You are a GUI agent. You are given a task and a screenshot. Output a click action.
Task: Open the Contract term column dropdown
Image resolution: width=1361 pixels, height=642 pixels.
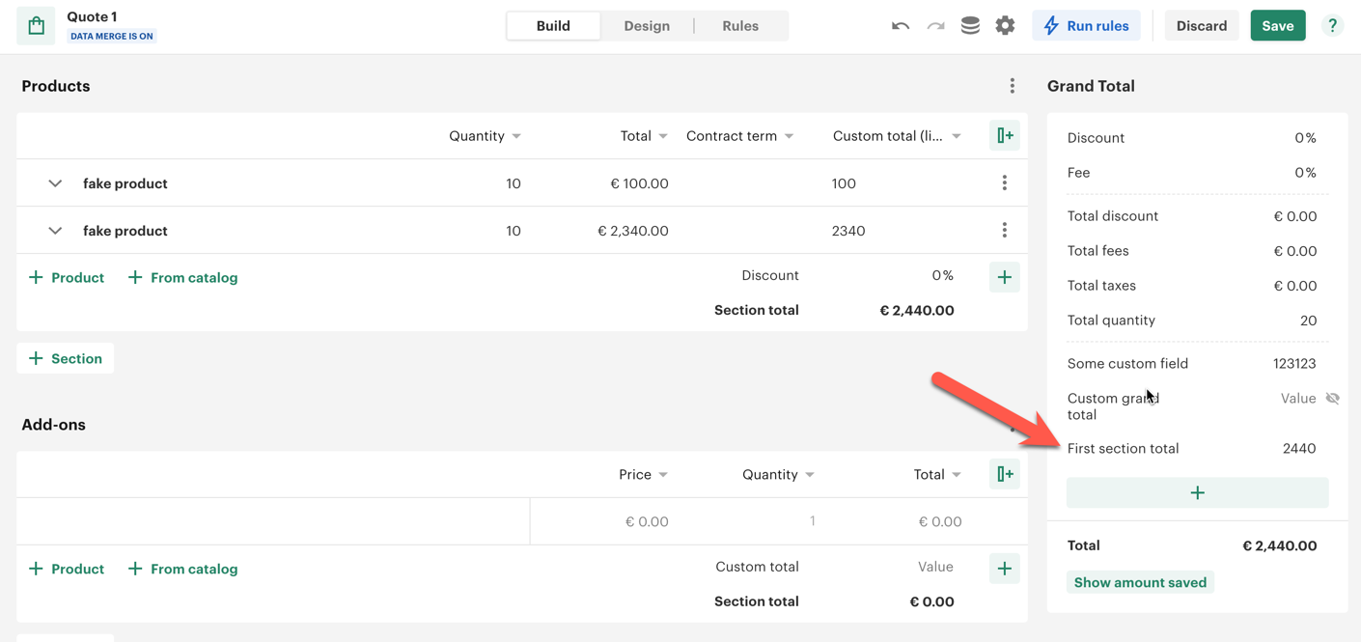pos(789,136)
